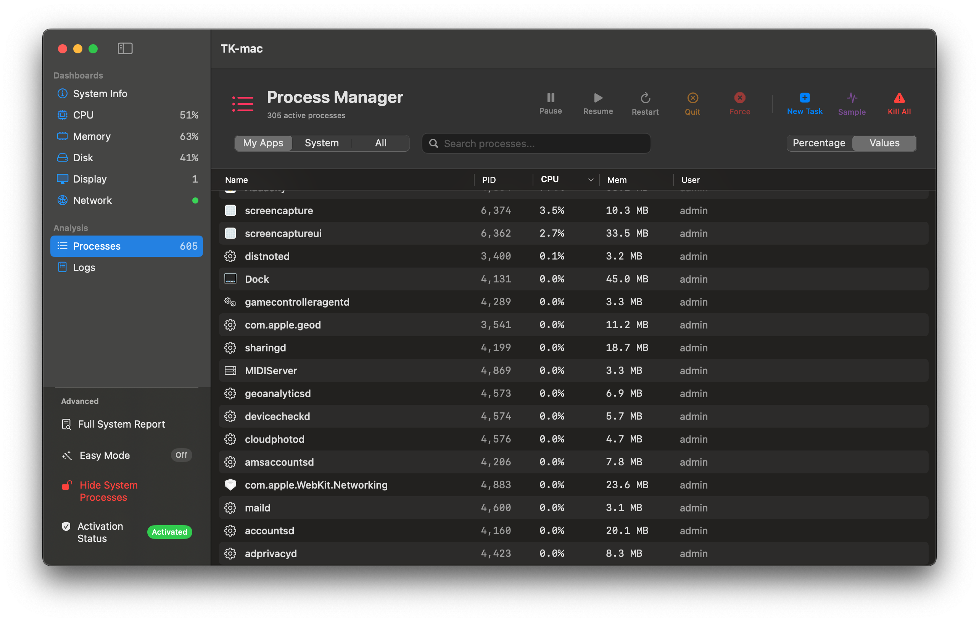Image resolution: width=979 pixels, height=622 pixels.
Task: Pause process monitoring
Action: [551, 103]
